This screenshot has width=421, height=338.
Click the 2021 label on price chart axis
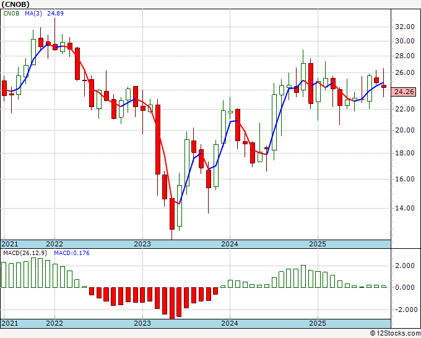point(10,244)
